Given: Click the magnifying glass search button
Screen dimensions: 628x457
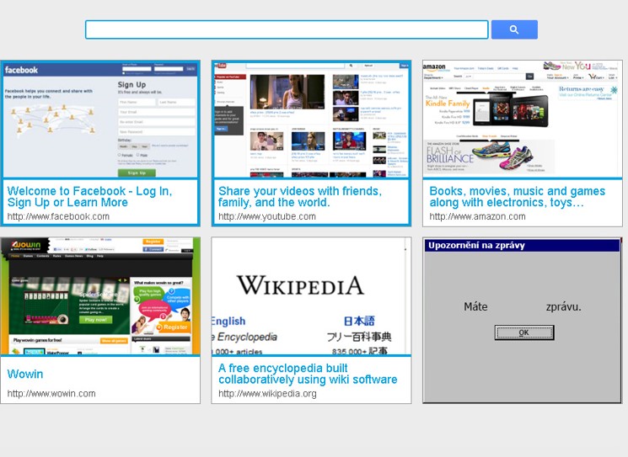Looking at the screenshot, I should point(514,29).
